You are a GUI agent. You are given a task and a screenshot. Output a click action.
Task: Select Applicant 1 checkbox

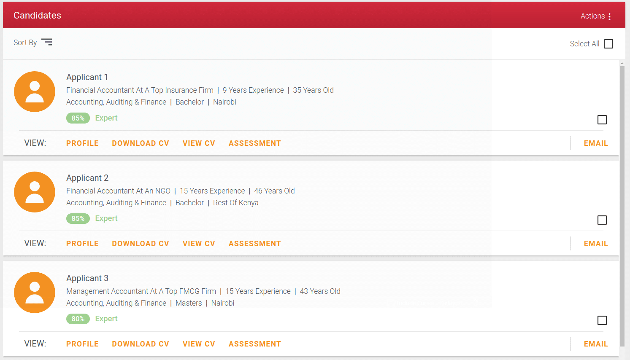pos(602,120)
